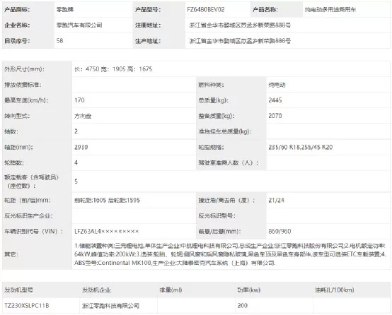Select catalog serial number 56
The image size is (392, 315).
(59, 41)
